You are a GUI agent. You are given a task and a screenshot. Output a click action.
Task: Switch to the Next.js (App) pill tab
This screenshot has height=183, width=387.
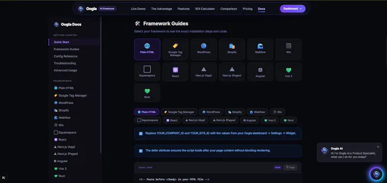[195, 120]
